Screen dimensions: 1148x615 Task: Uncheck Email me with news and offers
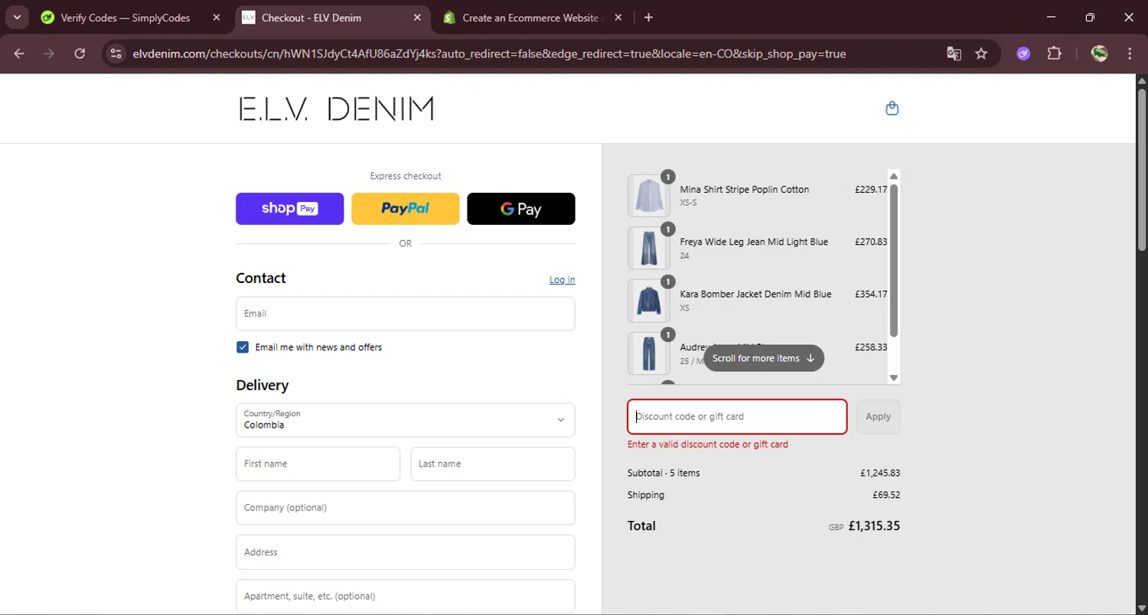(243, 347)
